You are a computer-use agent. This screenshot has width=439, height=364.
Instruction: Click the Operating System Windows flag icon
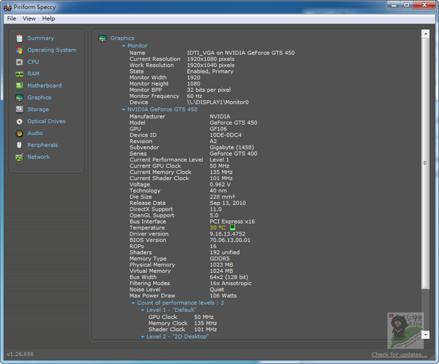[19, 50]
